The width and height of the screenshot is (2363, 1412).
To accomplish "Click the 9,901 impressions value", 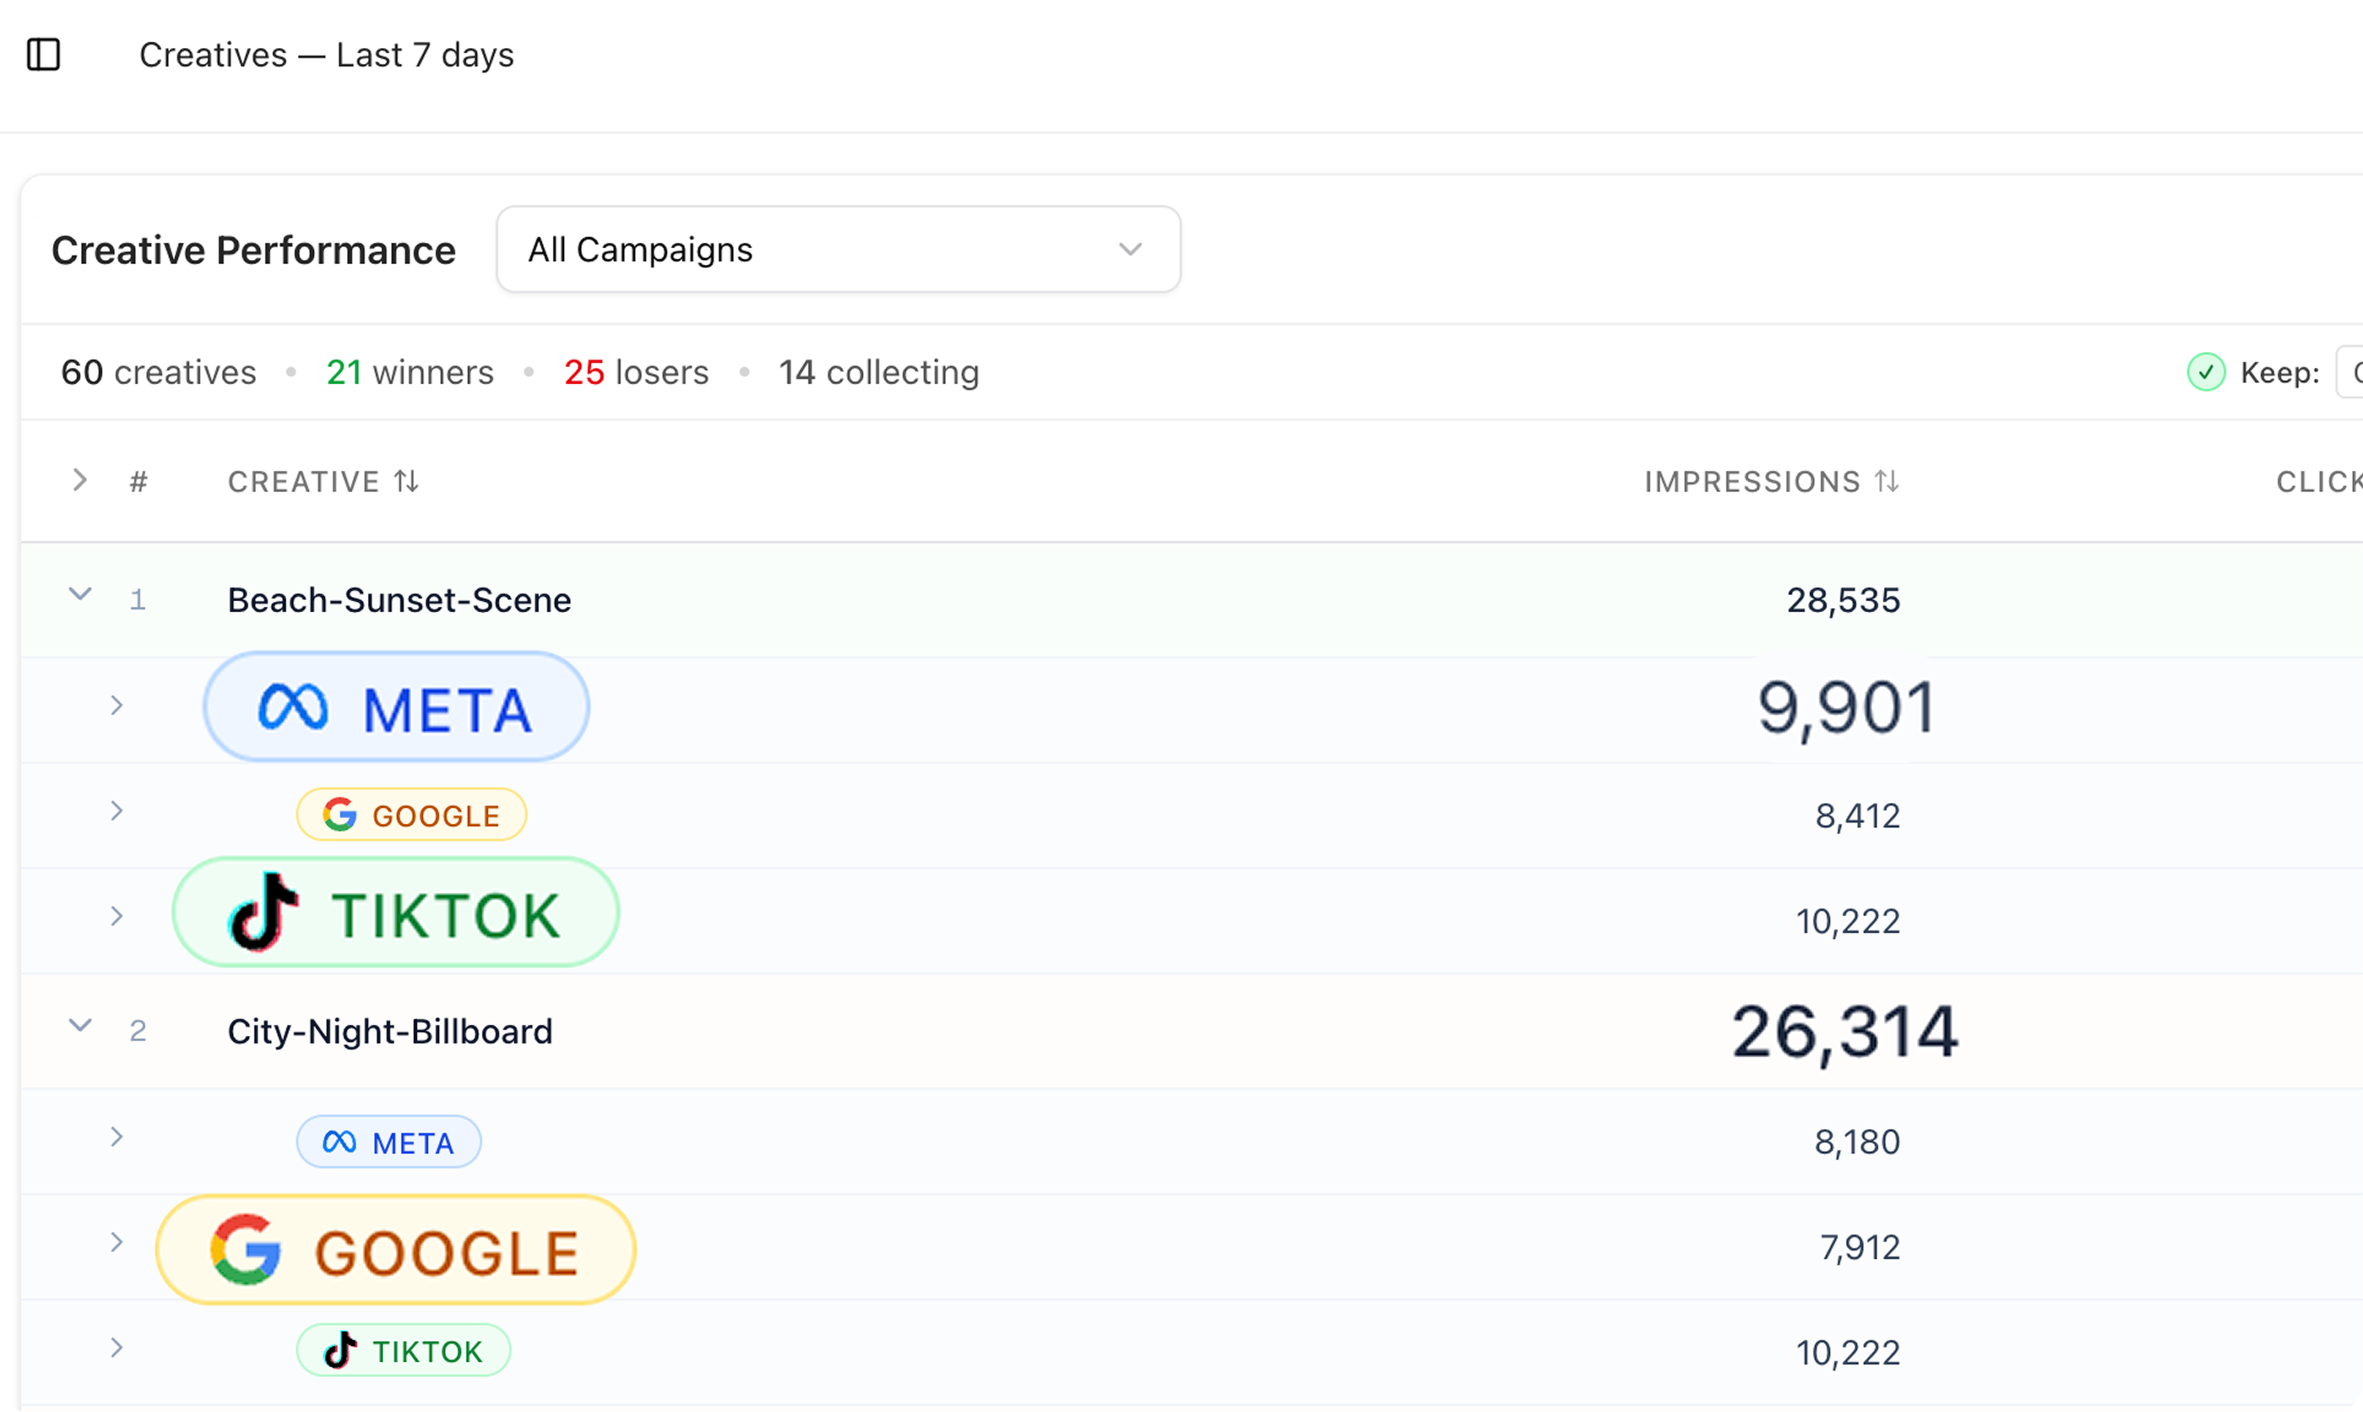I will point(1846,710).
